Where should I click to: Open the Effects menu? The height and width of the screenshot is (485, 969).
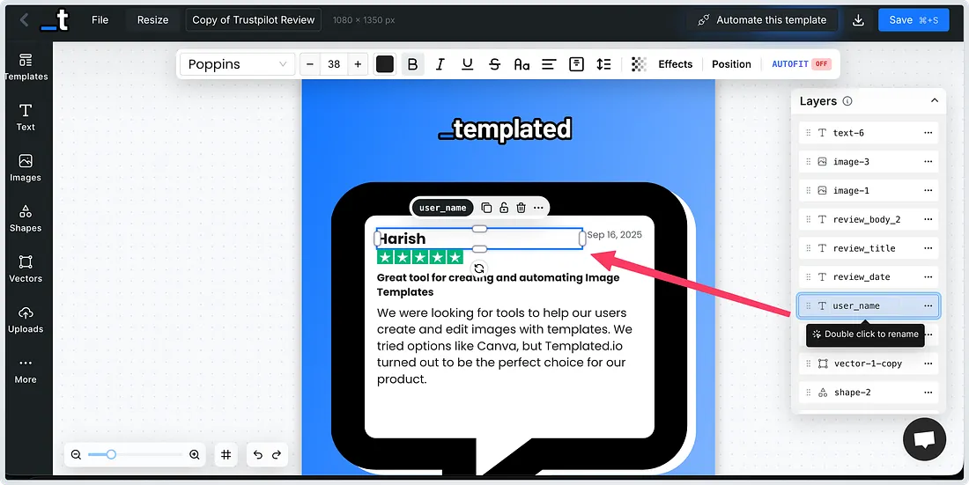coord(676,64)
